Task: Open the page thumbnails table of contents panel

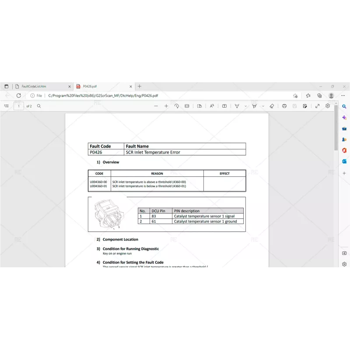Action: click(7, 106)
